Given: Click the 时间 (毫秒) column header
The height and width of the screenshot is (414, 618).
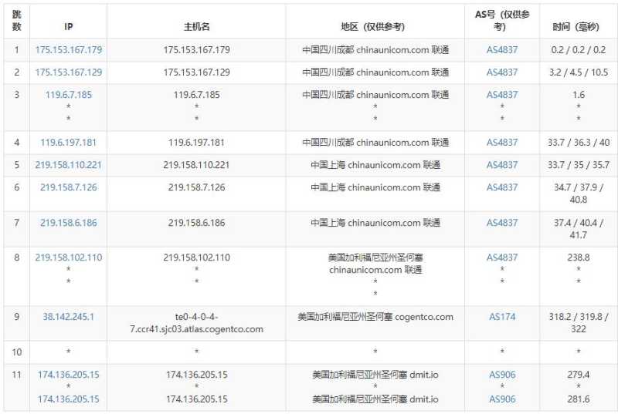Looking at the screenshot, I should [576, 27].
